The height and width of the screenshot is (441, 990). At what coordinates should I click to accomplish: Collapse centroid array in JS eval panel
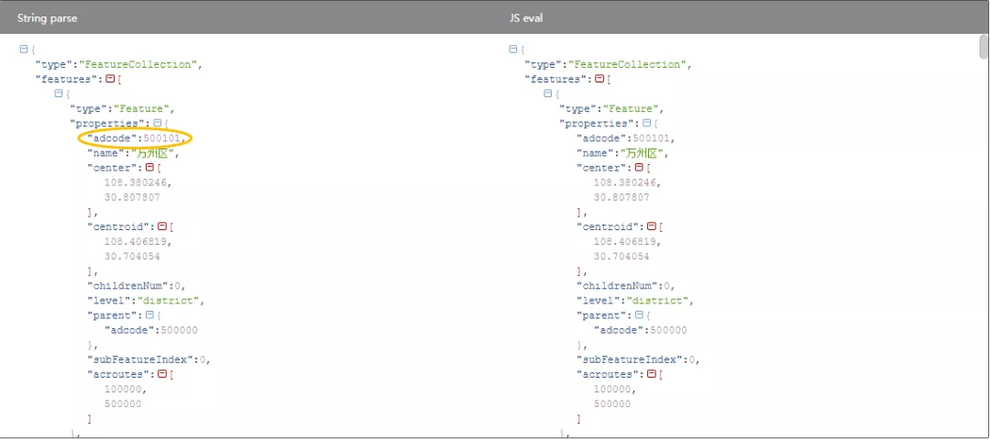click(x=651, y=226)
